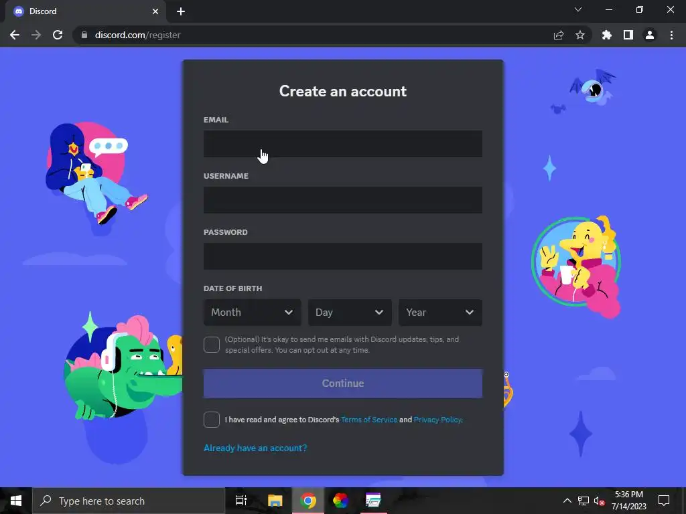Focus the Password input field
The height and width of the screenshot is (514, 686).
(342, 256)
